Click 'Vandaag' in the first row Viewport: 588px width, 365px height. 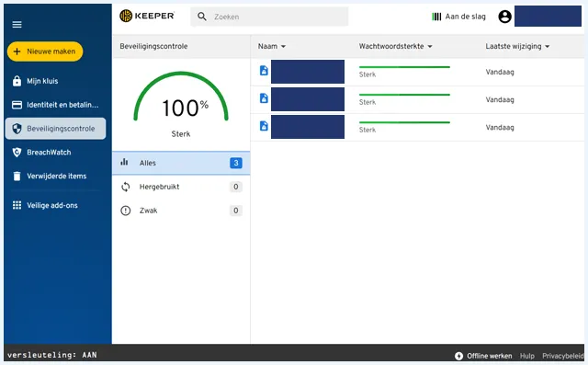tap(500, 72)
